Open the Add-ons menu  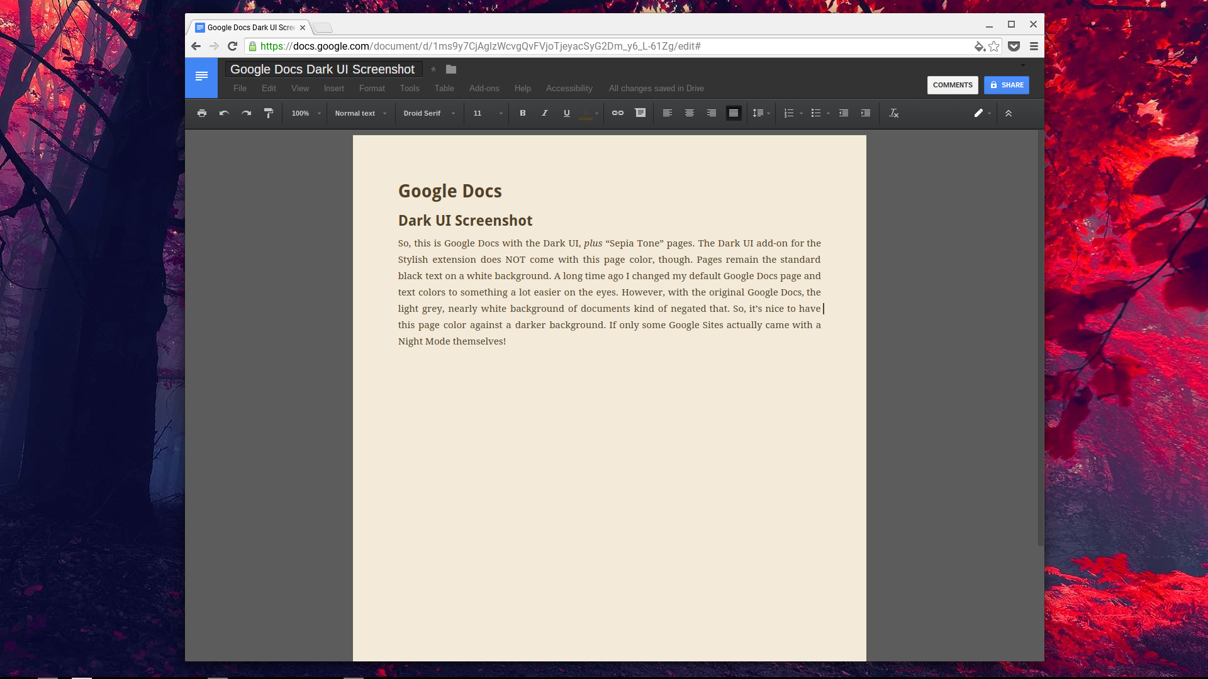tap(484, 88)
